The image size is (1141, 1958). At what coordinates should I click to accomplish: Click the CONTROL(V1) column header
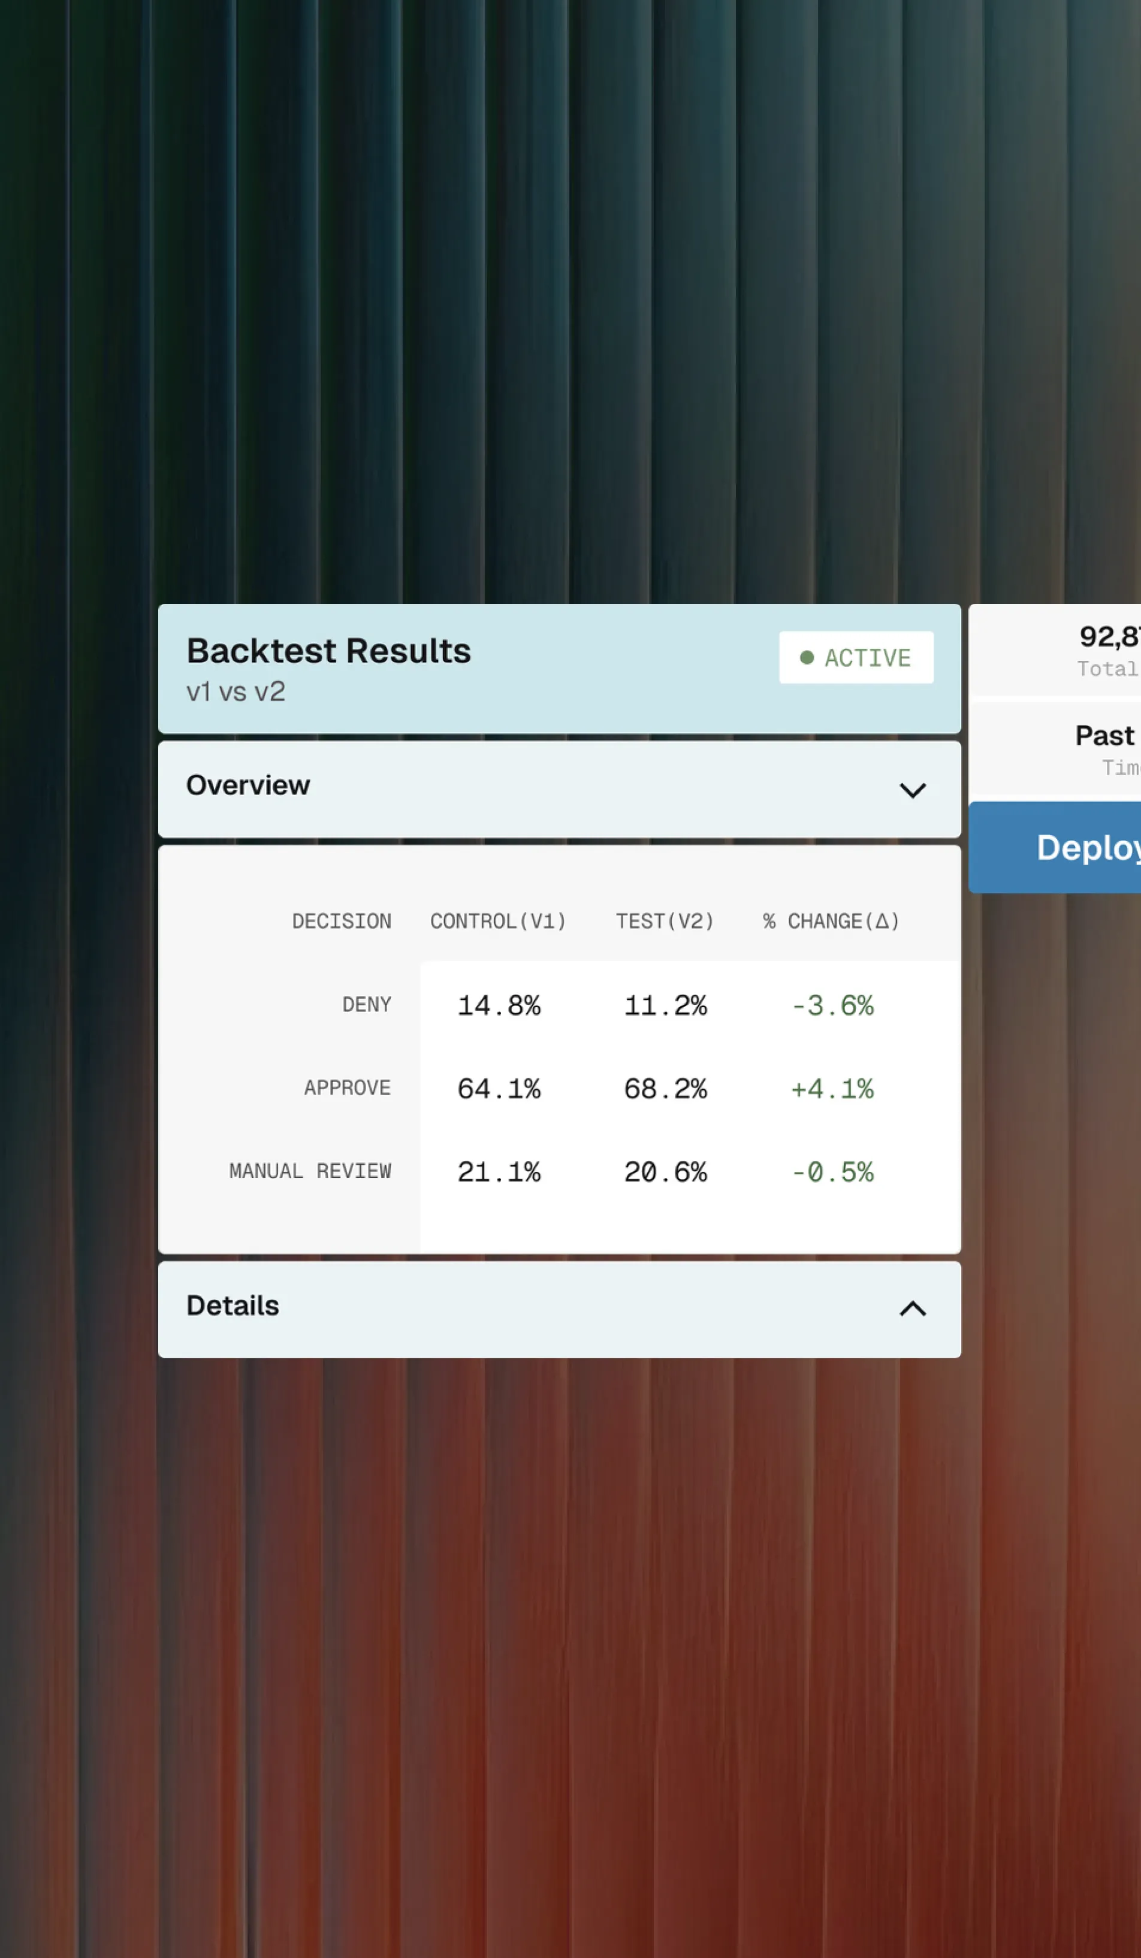(498, 921)
